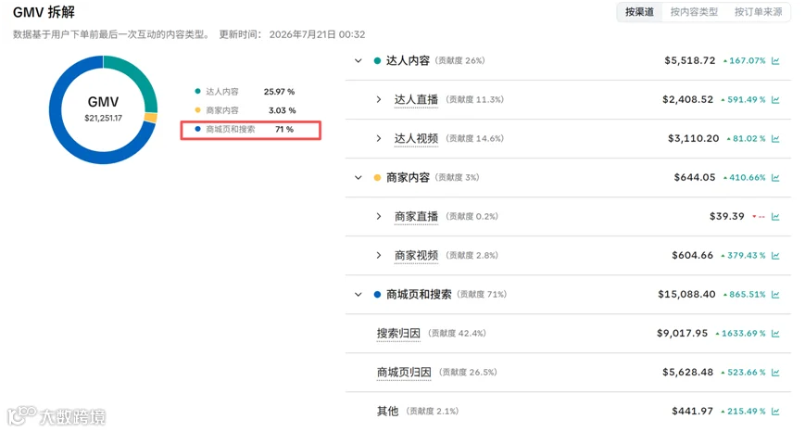Click the 商城页和搜索 blue legend dot
Viewport: 805px width, 432px height.
(197, 129)
